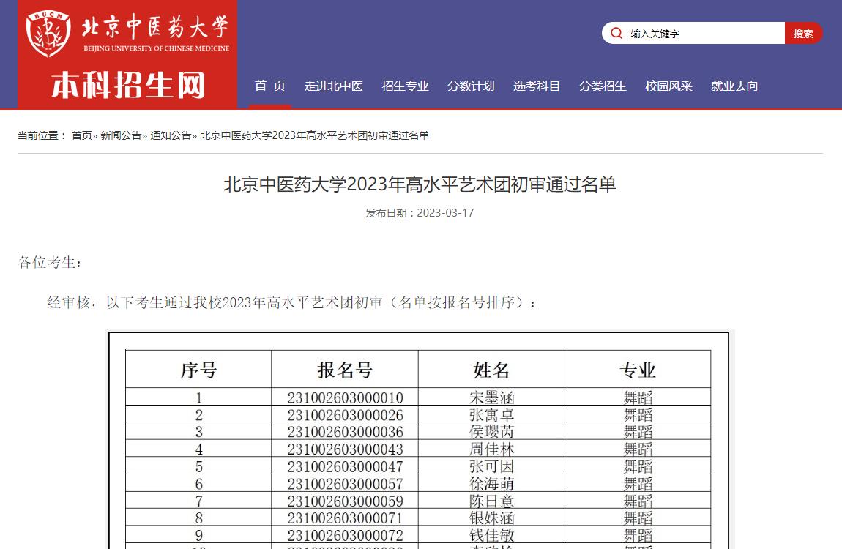Click registration number 231002603000043
The height and width of the screenshot is (549, 842).
click(346, 449)
